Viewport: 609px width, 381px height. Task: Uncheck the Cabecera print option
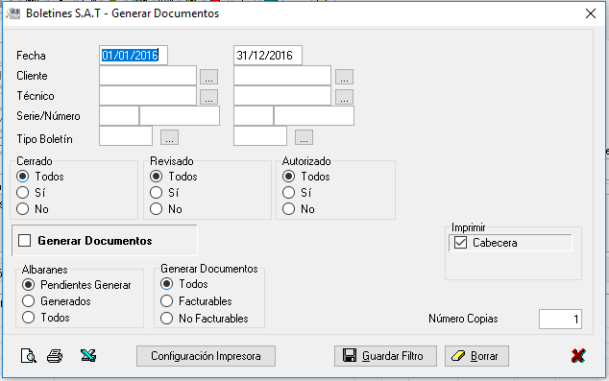460,243
